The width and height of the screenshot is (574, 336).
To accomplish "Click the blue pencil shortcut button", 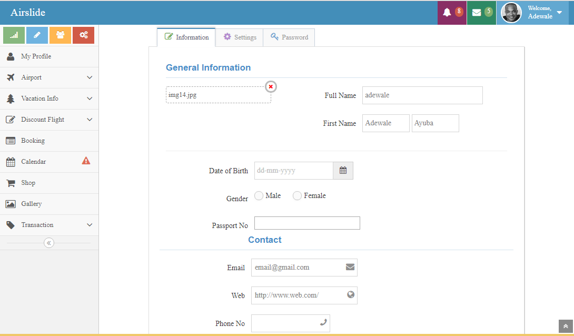I will pyautogui.click(x=37, y=35).
